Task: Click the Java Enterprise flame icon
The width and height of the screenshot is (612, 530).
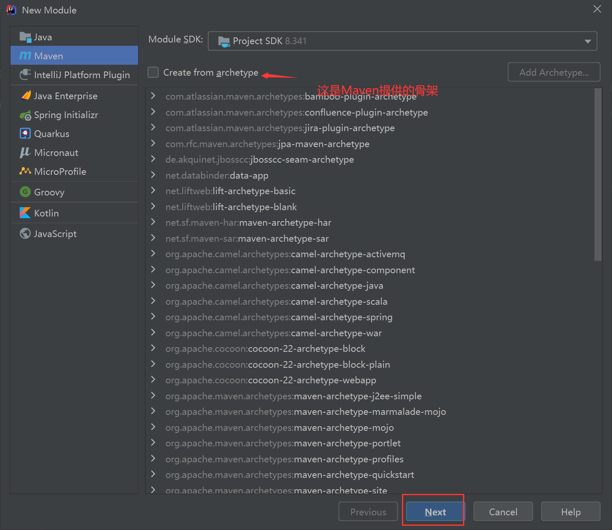Action: pyautogui.click(x=26, y=95)
